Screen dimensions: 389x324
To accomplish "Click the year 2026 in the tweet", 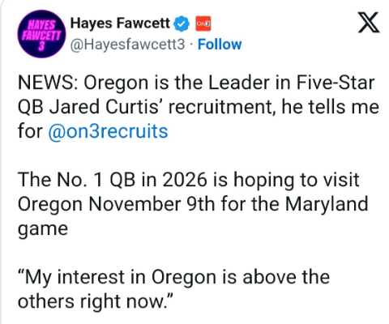I will (x=185, y=180).
